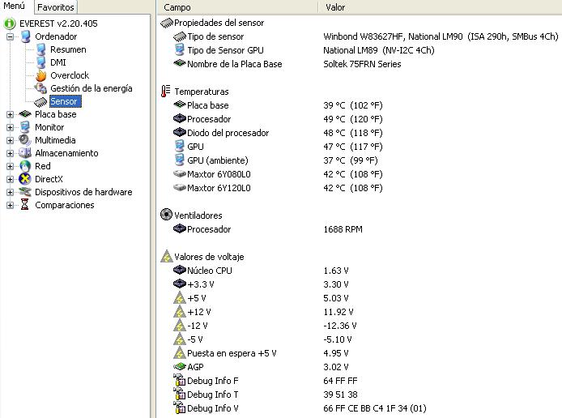The height and width of the screenshot is (418, 562).
Task: Click the 1688 RPM fan value
Action: point(343,229)
